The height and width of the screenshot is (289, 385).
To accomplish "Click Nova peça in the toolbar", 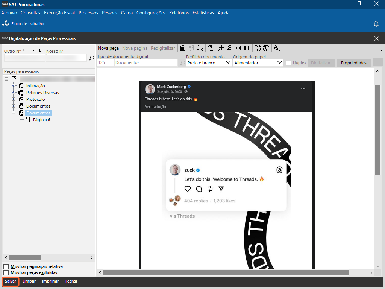I will point(108,49).
